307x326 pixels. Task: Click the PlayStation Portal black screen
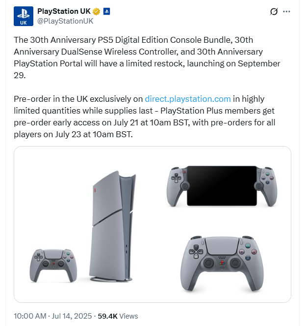click(x=222, y=186)
